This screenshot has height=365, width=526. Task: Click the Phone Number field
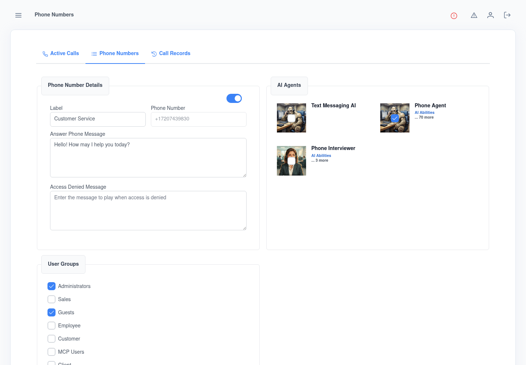point(199,119)
